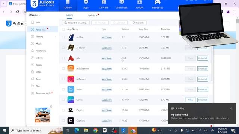Tick the Alfa row checkbox

[x=63, y=58]
